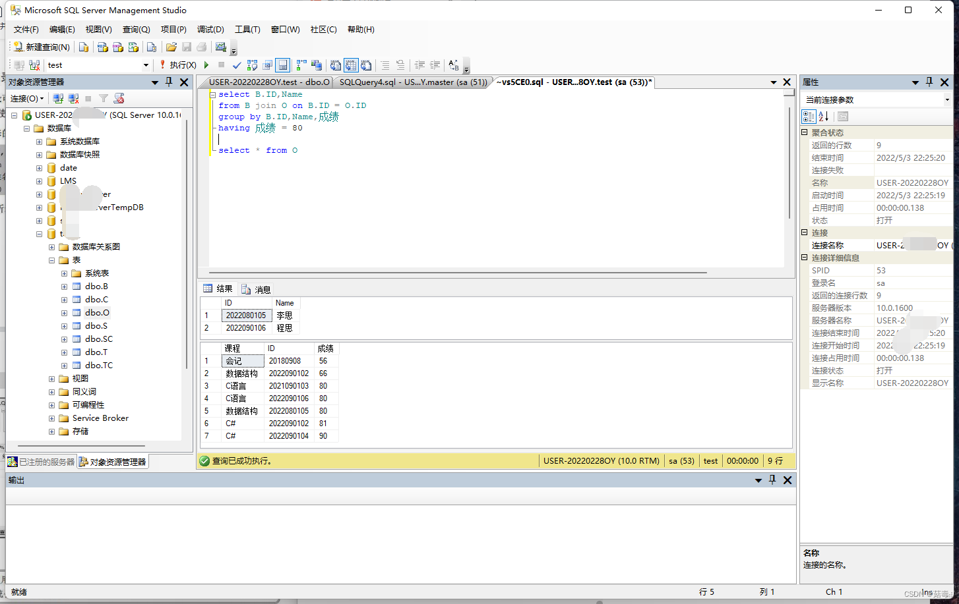Click the green Debug play icon
Viewport: 959px width, 604px height.
(x=206, y=65)
